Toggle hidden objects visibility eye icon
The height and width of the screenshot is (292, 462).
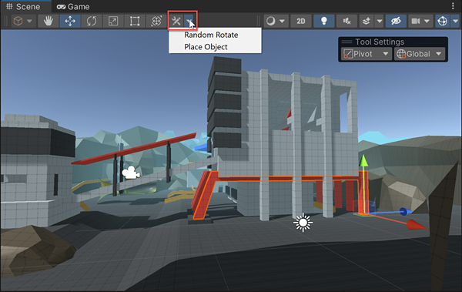396,21
